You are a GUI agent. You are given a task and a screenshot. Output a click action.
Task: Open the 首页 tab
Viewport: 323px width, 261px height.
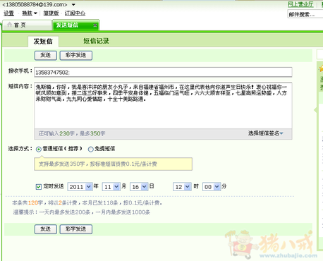pos(27,25)
